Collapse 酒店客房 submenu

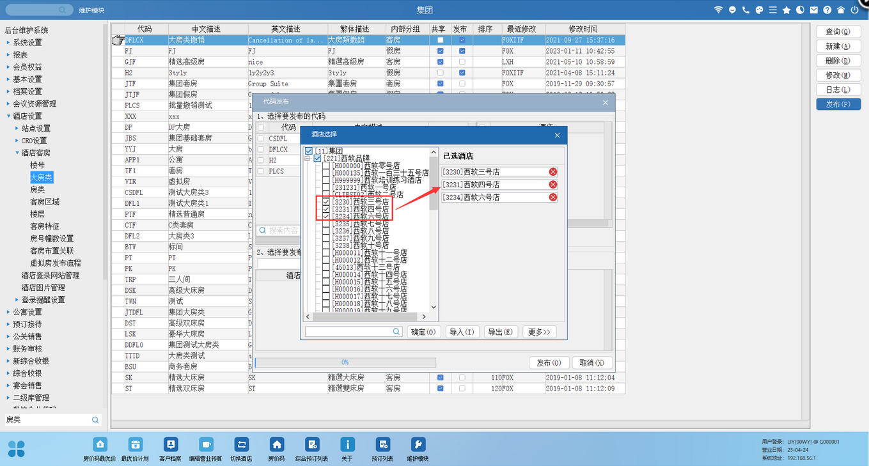click(17, 153)
